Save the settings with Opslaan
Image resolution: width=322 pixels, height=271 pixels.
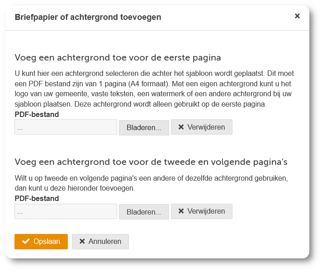(41, 242)
